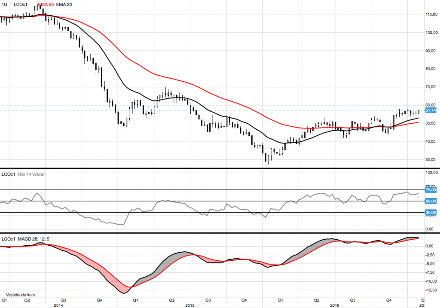
Task: Click the RSI 14 Wilder indicator label
Action: pyautogui.click(x=31, y=174)
